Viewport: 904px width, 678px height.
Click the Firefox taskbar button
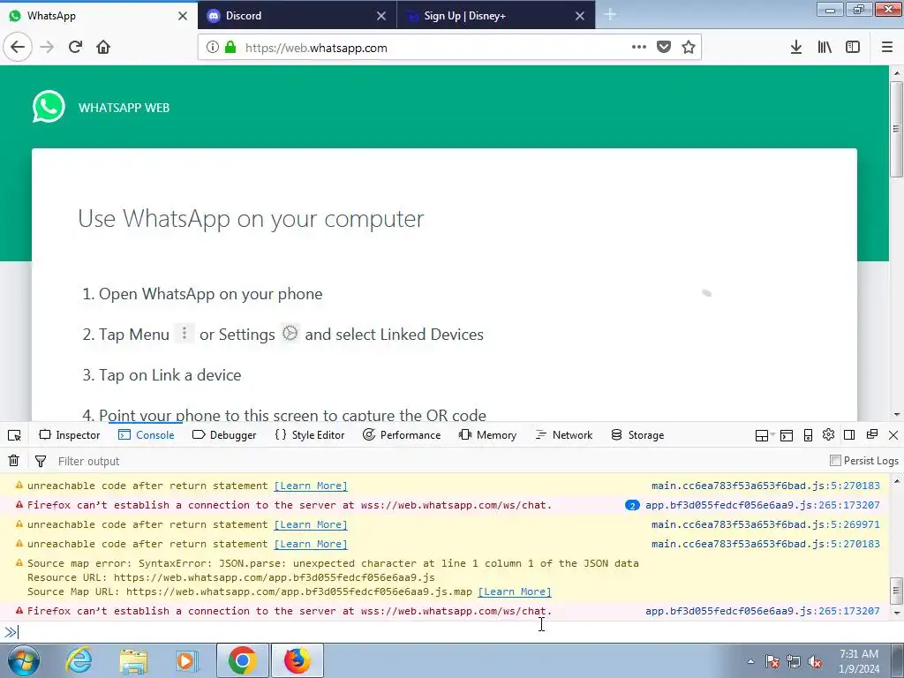tap(297, 660)
